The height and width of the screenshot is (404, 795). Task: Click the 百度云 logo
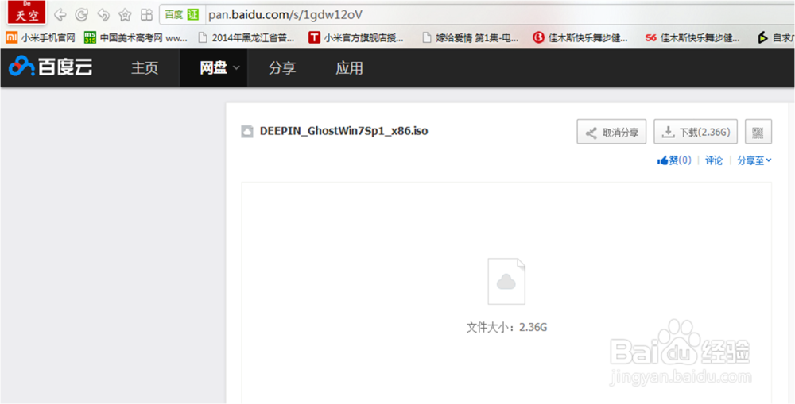tap(51, 67)
